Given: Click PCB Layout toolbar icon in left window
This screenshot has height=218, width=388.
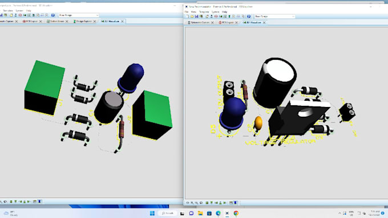Looking at the screenshot, I should coord(21,15).
